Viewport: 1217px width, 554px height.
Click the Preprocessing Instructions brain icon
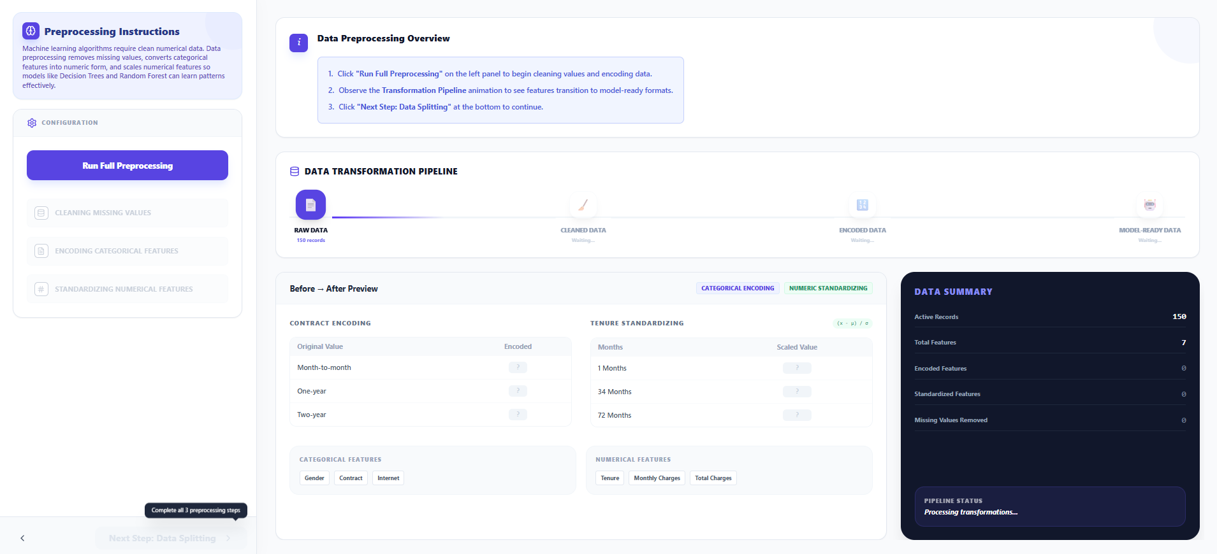pyautogui.click(x=31, y=31)
